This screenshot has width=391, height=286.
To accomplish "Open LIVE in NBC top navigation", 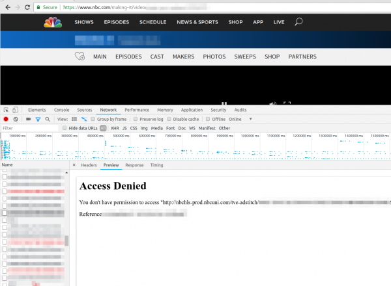I will click(x=279, y=22).
